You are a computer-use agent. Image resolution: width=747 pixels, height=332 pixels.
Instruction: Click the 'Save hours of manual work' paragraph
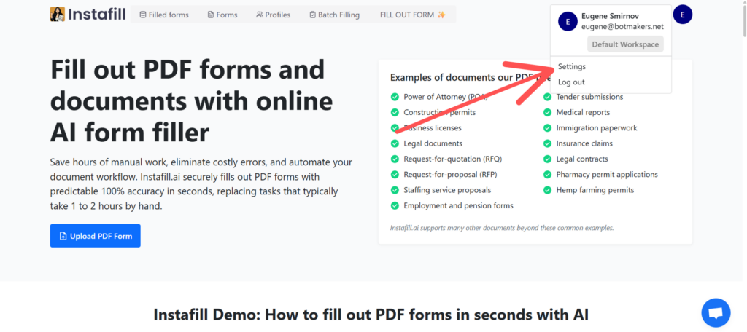tap(201, 184)
